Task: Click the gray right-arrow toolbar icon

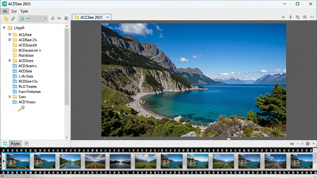Action: tap(59, 18)
